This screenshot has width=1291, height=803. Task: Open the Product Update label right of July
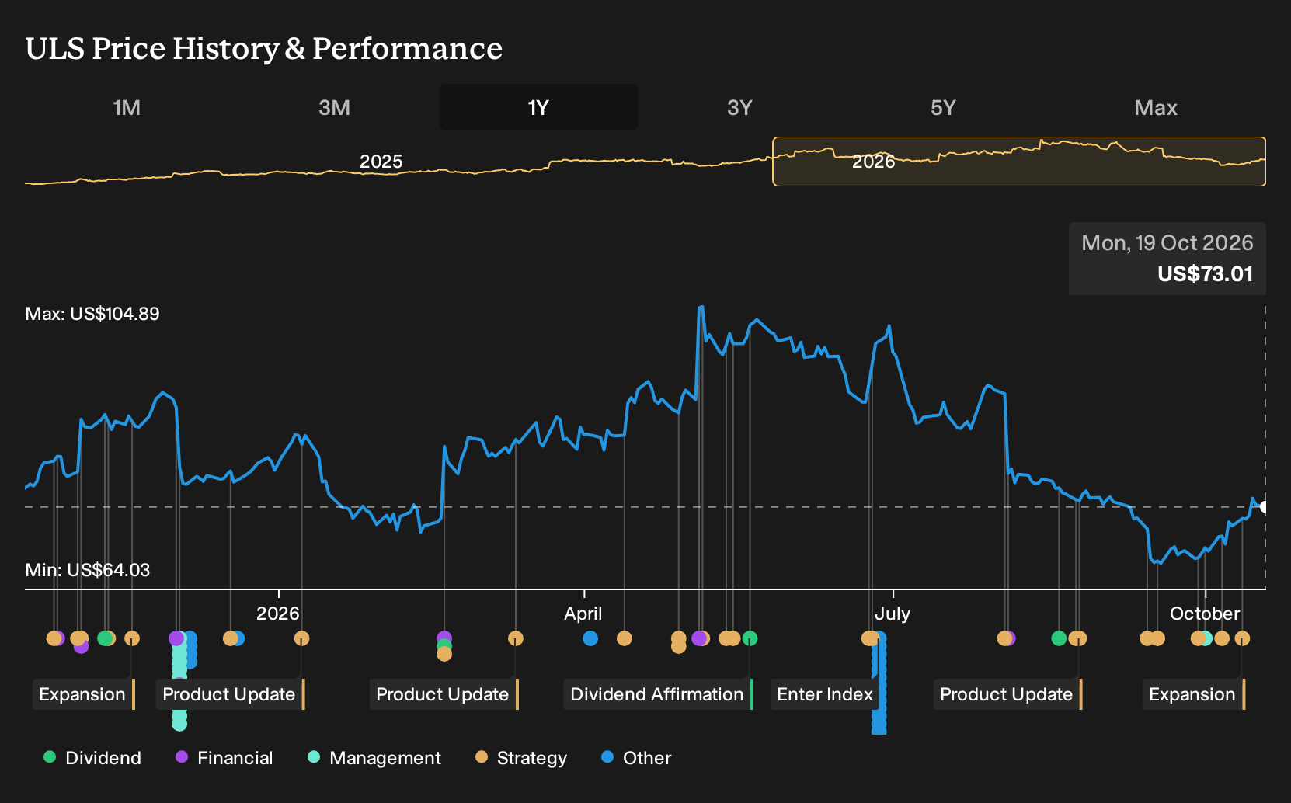pos(1007,694)
